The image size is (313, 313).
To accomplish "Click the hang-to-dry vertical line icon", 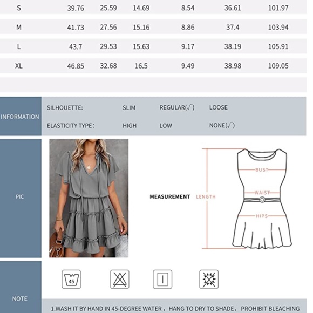I will pyautogui.click(x=162, y=279).
